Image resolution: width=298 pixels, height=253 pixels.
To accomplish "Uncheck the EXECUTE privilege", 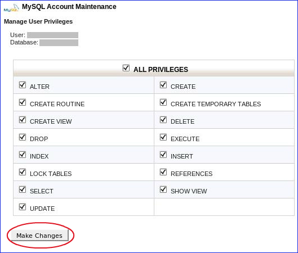I will pyautogui.click(x=163, y=137).
